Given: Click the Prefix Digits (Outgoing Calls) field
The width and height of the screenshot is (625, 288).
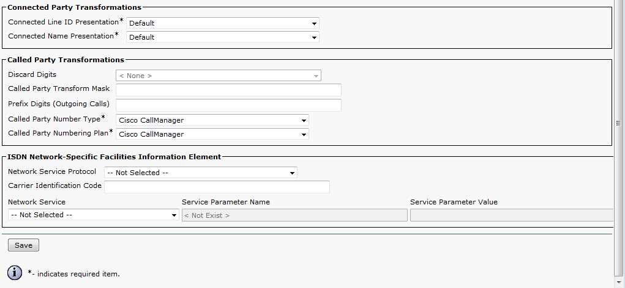Looking at the screenshot, I should [228, 105].
